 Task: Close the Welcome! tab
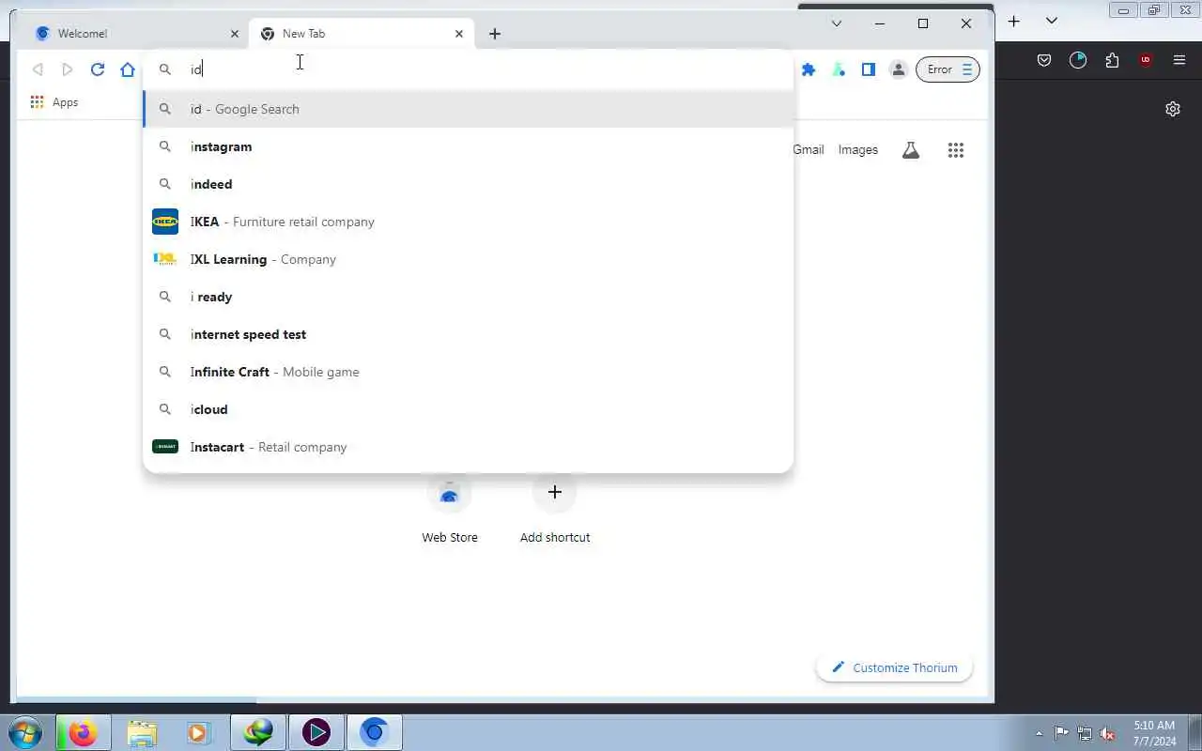pos(235,34)
